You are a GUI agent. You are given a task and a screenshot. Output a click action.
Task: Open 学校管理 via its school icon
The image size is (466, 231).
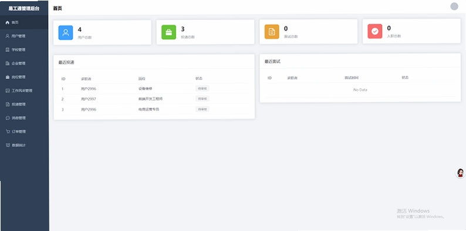tap(8, 50)
